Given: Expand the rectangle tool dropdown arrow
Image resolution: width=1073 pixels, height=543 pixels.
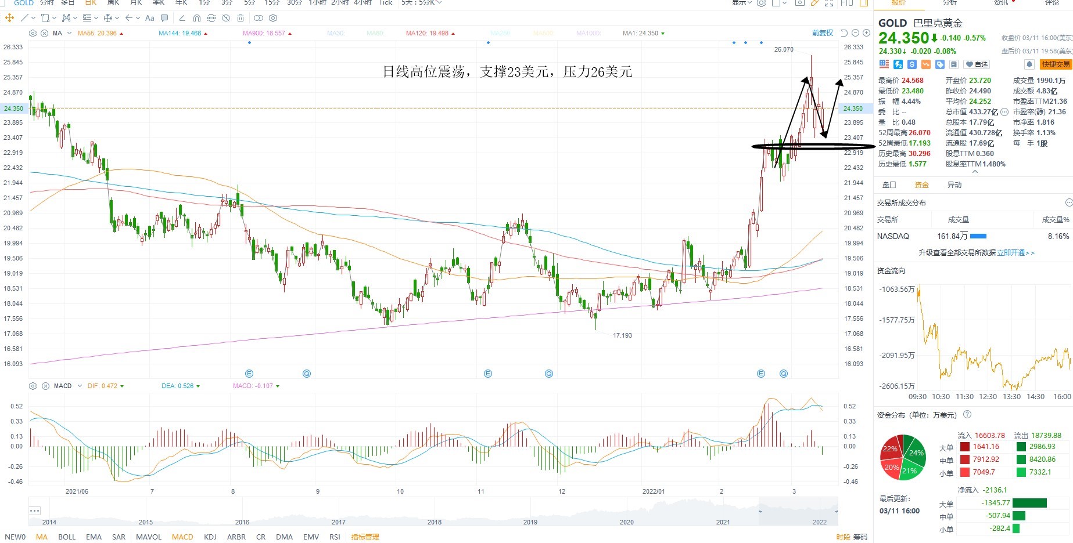Looking at the screenshot, I should (x=54, y=18).
